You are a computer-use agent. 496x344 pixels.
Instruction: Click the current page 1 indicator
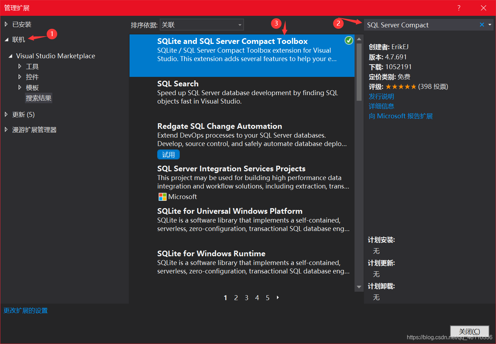coord(225,298)
